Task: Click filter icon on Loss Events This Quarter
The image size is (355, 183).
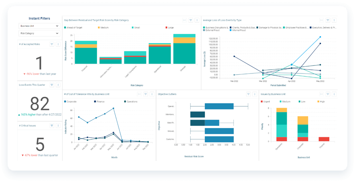Action: [x=52, y=85]
